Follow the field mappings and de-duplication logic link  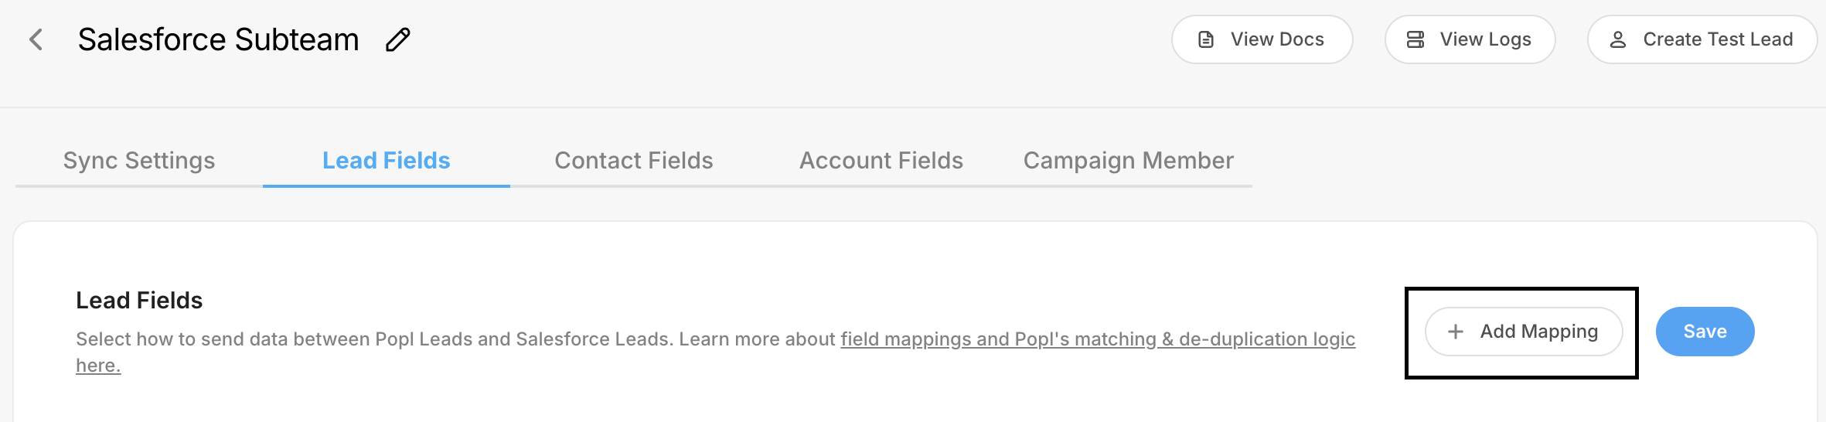(x=1098, y=339)
